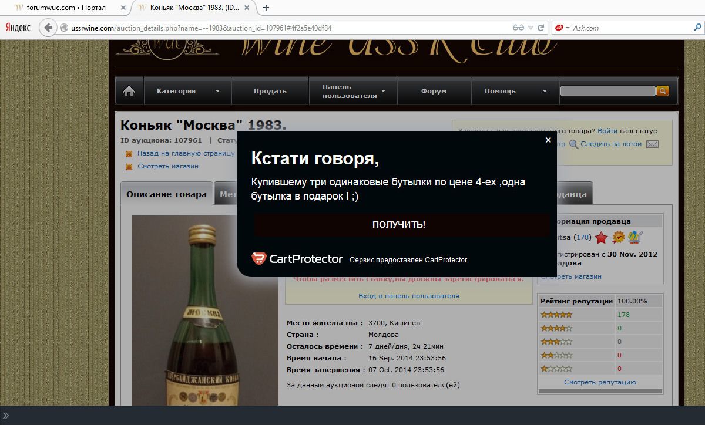
Task: Click in the site search input field
Action: point(607,91)
